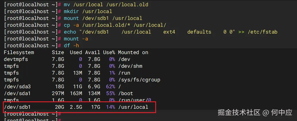Image resolution: width=297 pixels, height=121 pixels.
Task: Click the '62%' usage value
Action: [x=111, y=87]
